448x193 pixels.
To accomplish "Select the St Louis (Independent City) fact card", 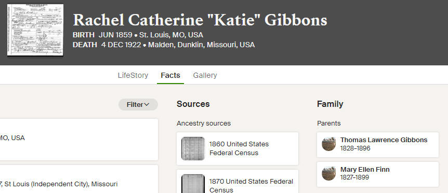I will click(x=79, y=179).
